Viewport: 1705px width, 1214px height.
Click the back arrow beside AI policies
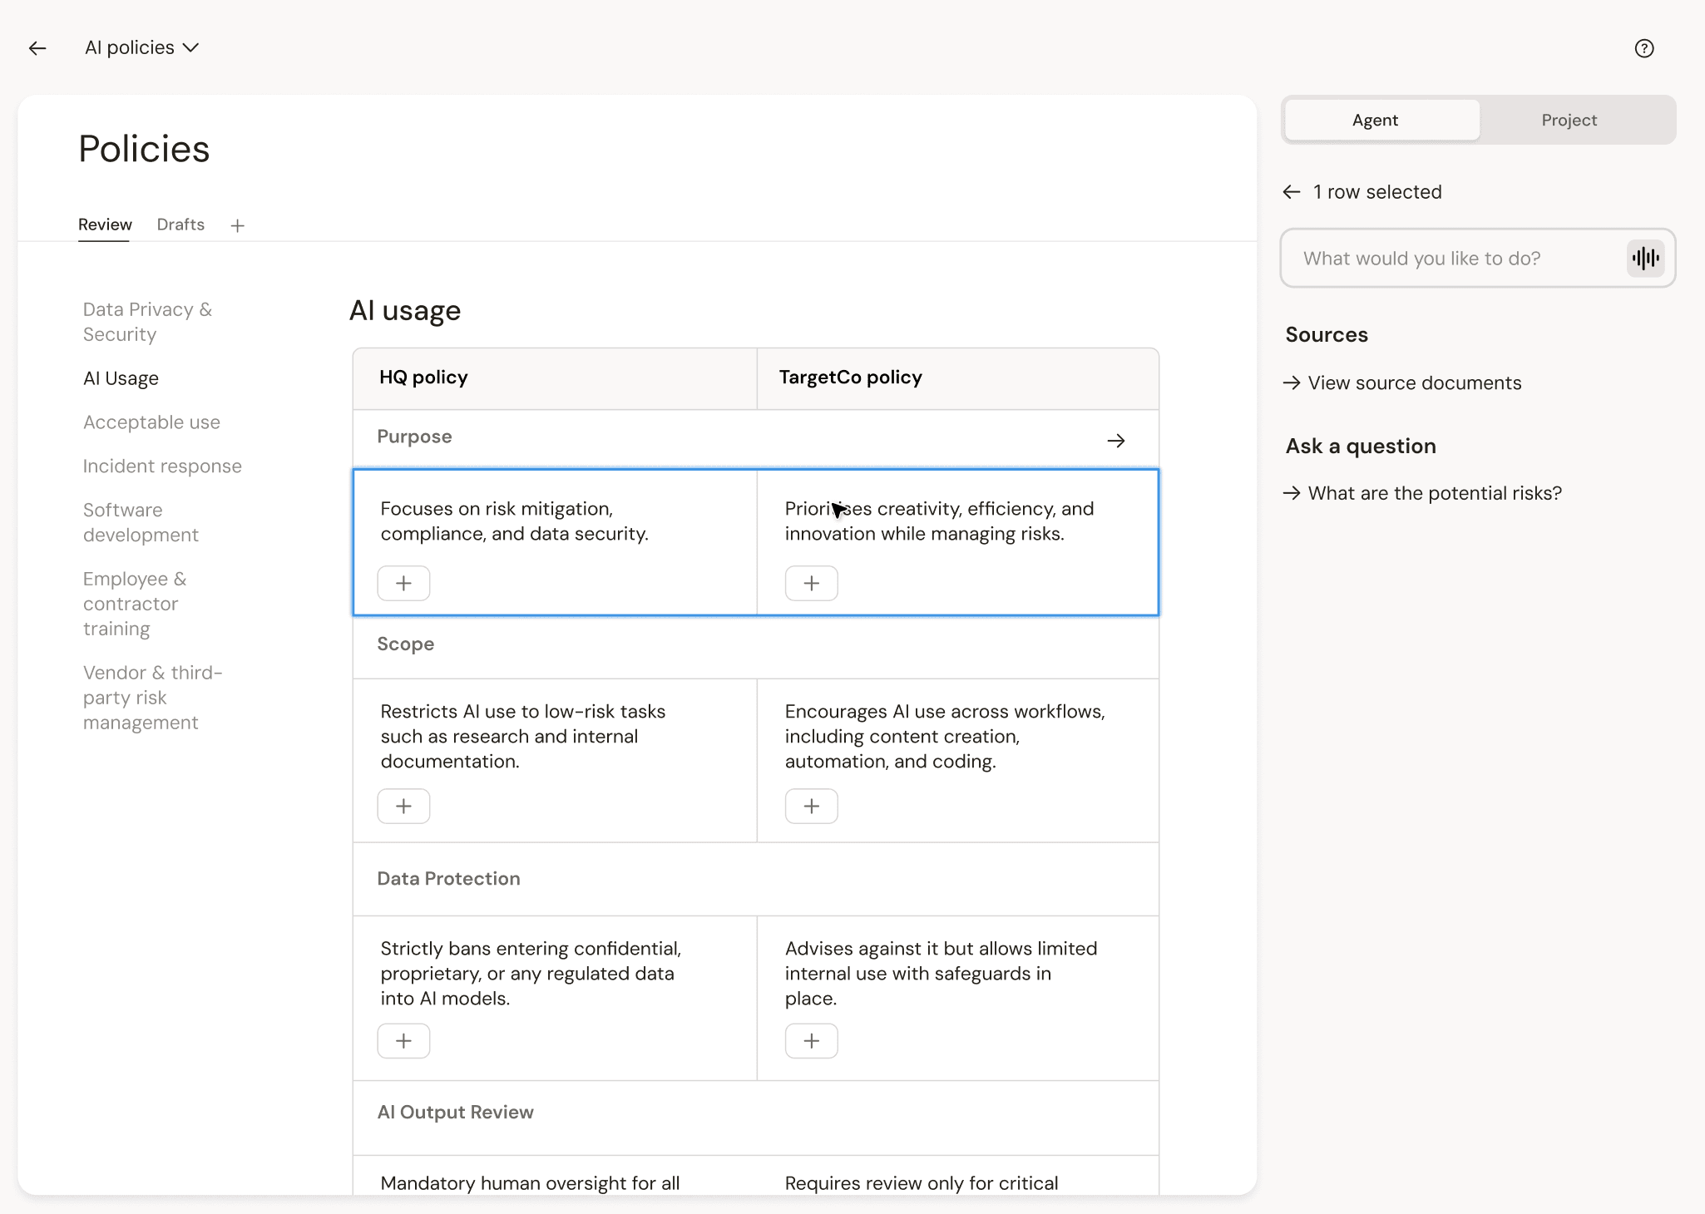[37, 48]
